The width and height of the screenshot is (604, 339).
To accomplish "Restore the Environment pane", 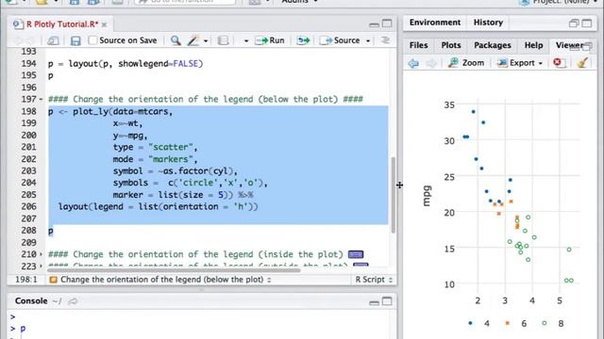I will 574,23.
